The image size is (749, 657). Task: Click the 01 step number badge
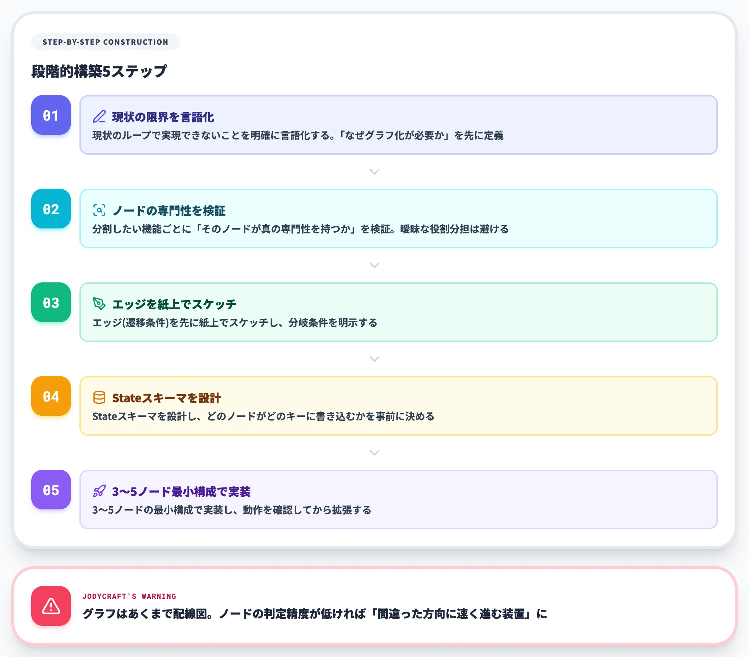[51, 115]
